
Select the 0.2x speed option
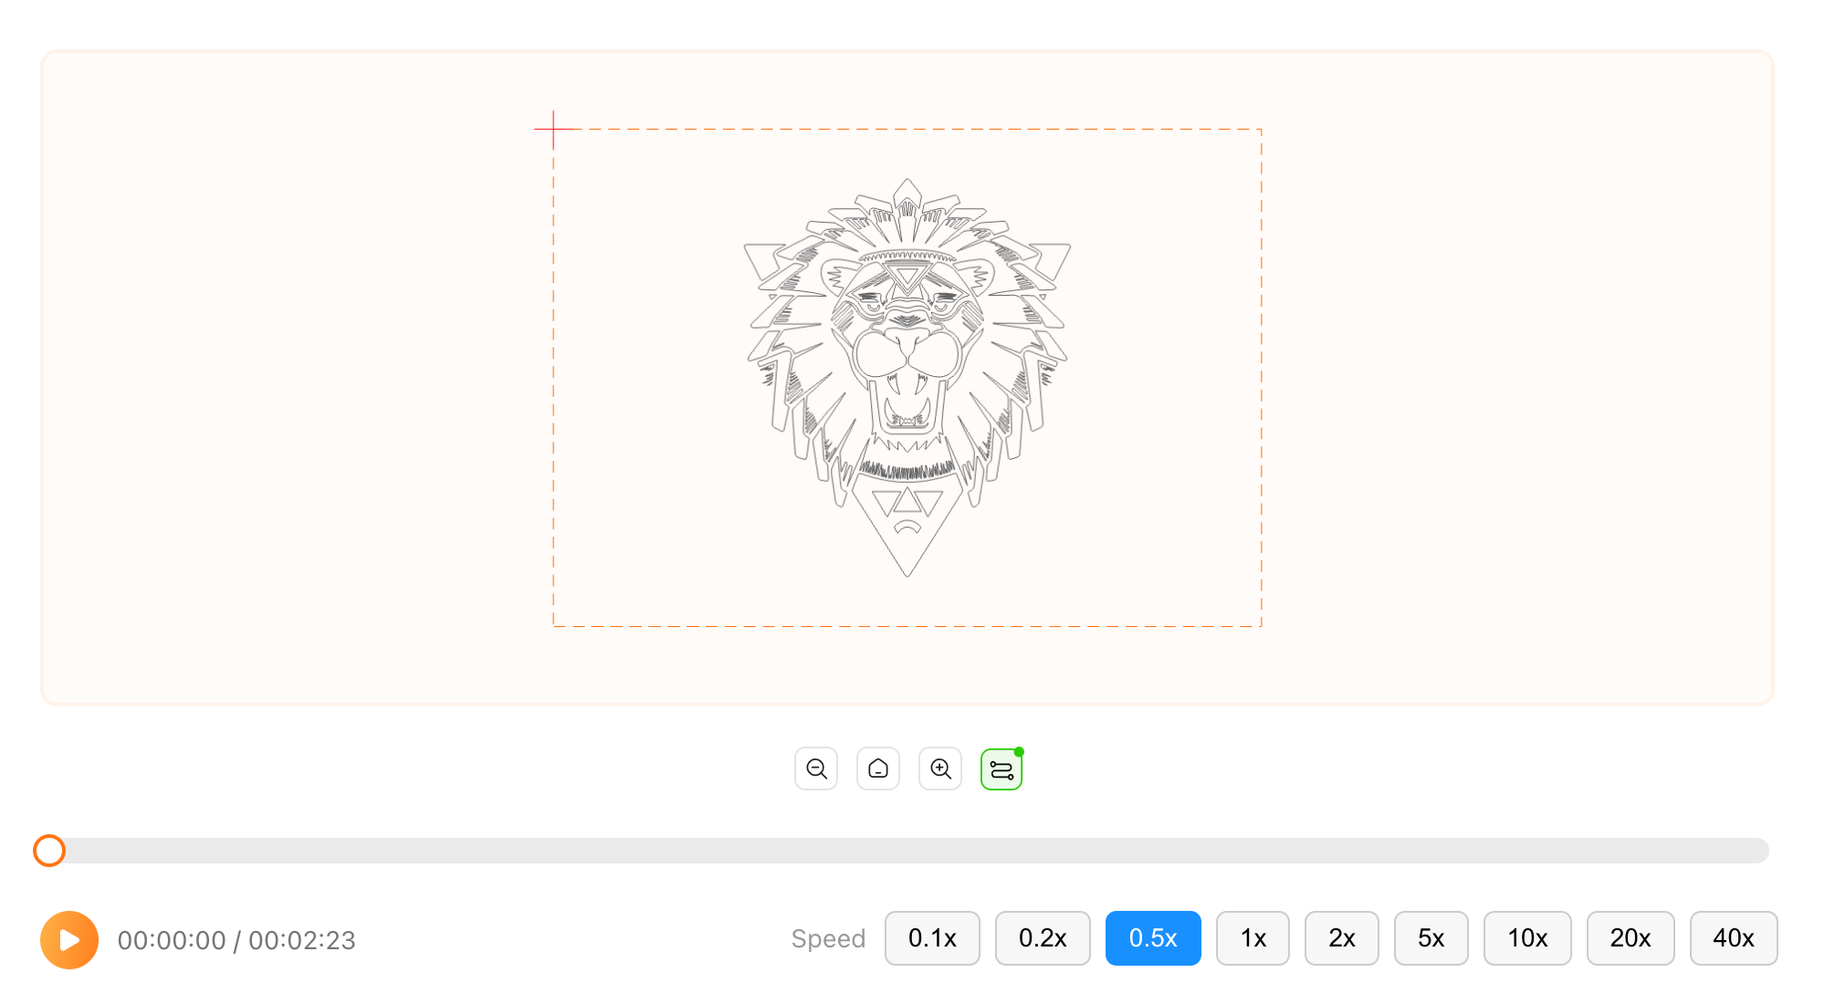[1043, 938]
